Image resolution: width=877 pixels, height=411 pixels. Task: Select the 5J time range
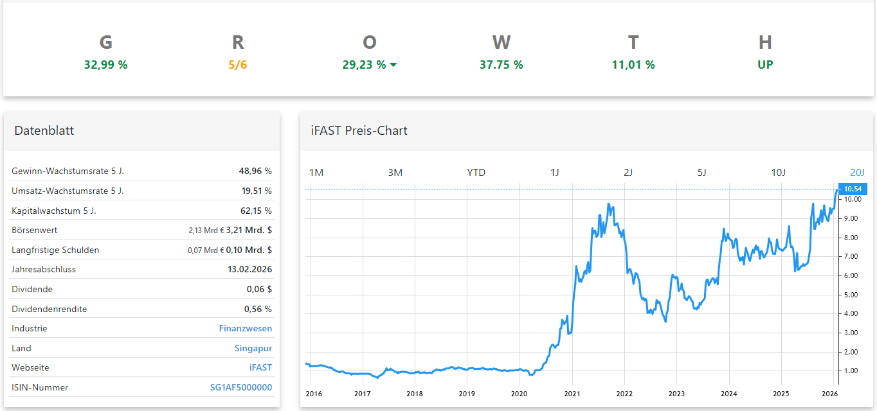[701, 172]
